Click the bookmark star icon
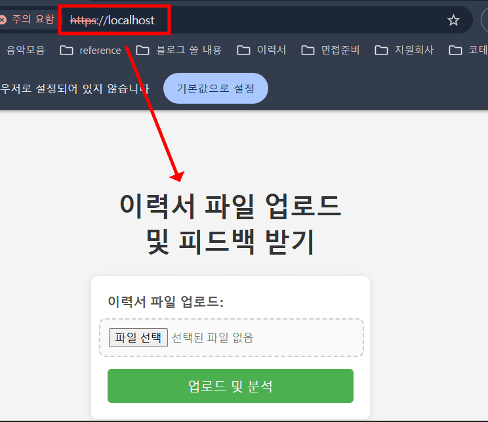Image resolution: width=488 pixels, height=422 pixels. coord(453,20)
